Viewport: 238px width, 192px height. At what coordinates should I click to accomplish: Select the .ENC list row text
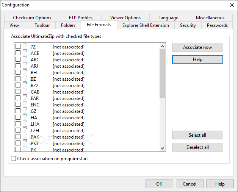coord(34,105)
